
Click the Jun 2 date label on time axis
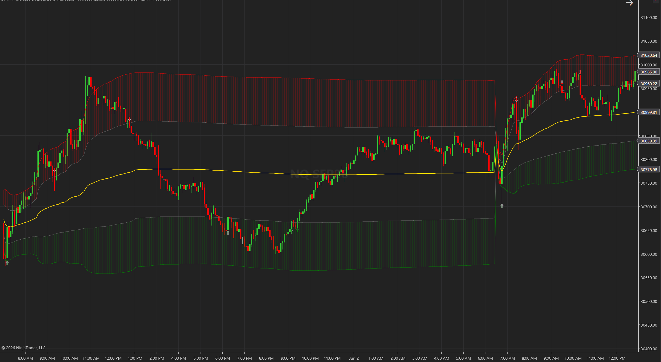pos(354,358)
